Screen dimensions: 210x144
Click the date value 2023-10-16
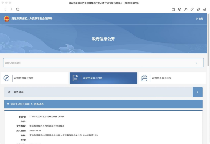[35, 131]
